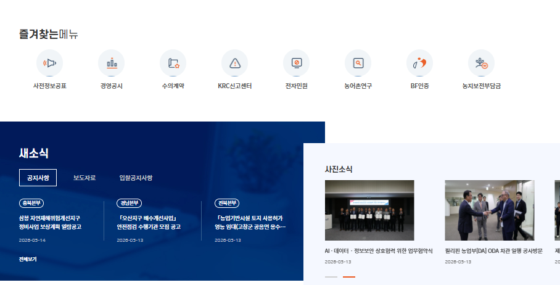
Task: Click the 전북본부 badge
Action: (227, 203)
